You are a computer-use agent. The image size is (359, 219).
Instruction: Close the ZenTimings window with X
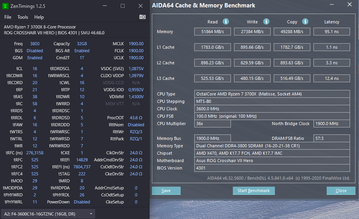click(141, 6)
